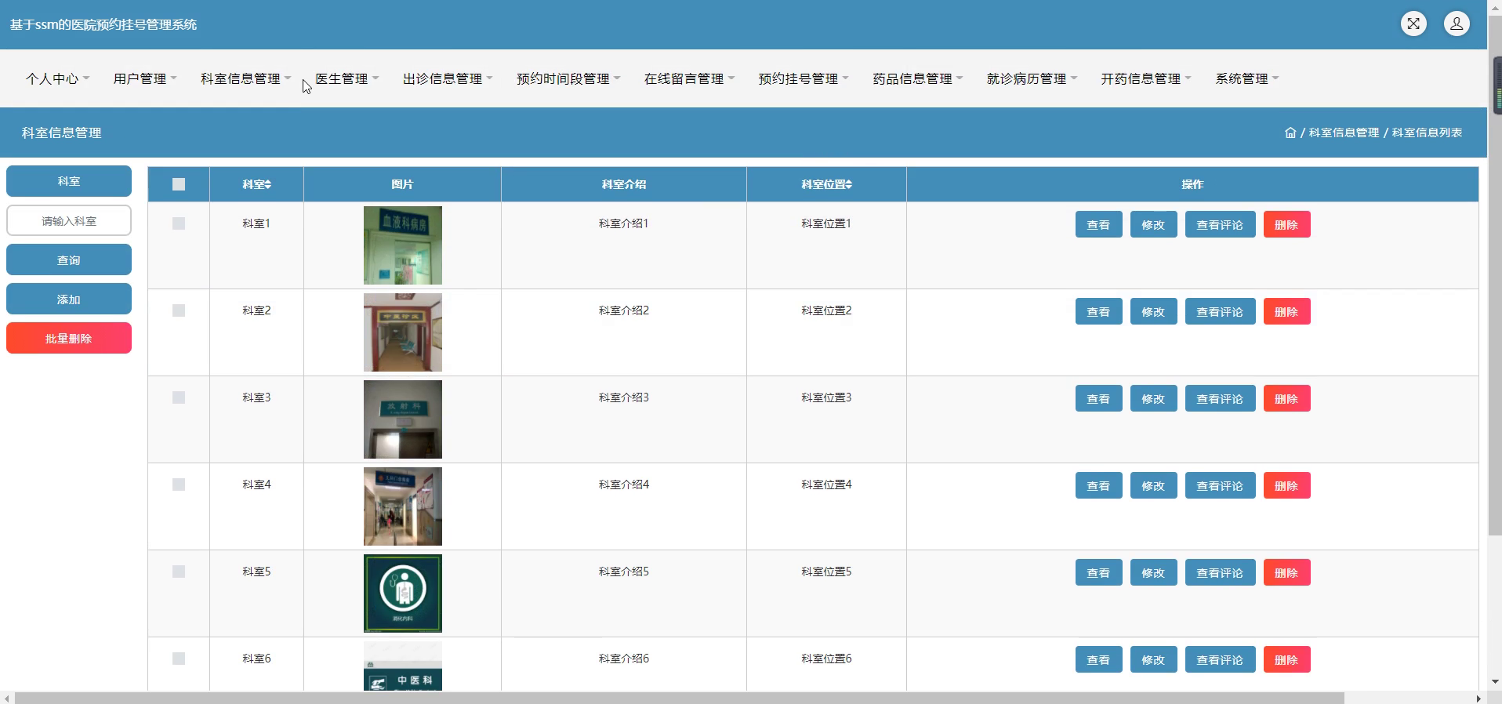
Task: Open the 科室1 hematology ward thumbnail
Action: (403, 245)
